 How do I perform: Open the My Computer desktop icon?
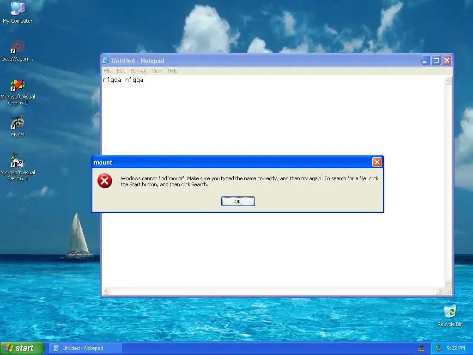(18, 12)
